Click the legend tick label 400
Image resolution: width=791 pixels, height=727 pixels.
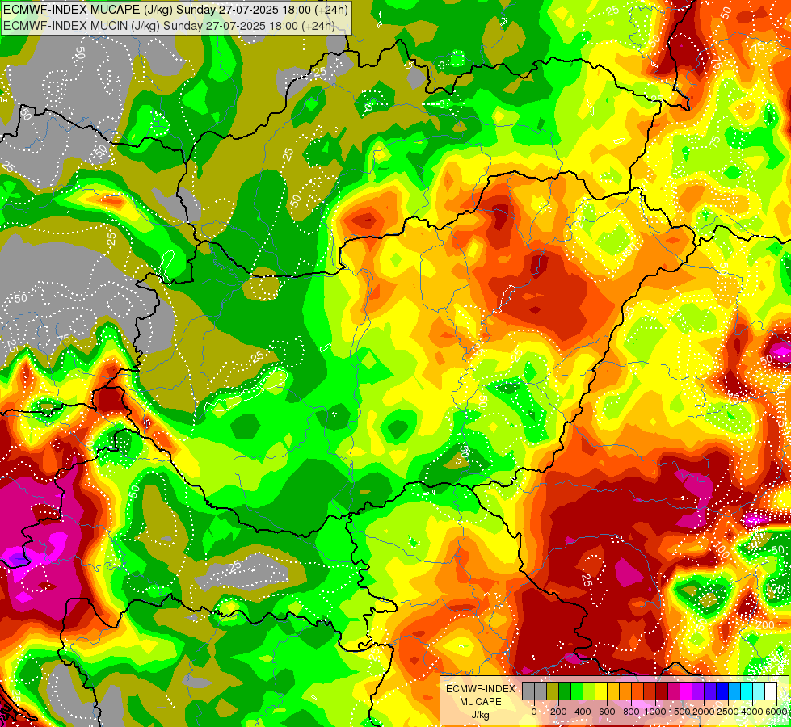583,712
